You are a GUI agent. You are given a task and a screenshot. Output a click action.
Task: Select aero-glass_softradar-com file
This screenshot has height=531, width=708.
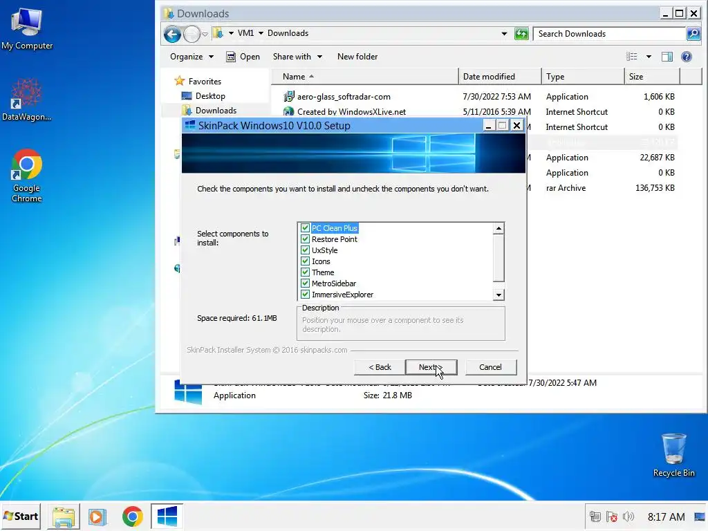pyautogui.click(x=344, y=97)
